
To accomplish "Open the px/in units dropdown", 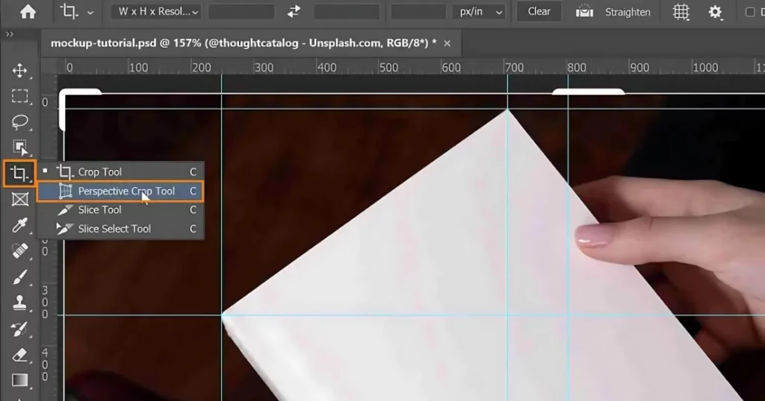I will point(480,12).
